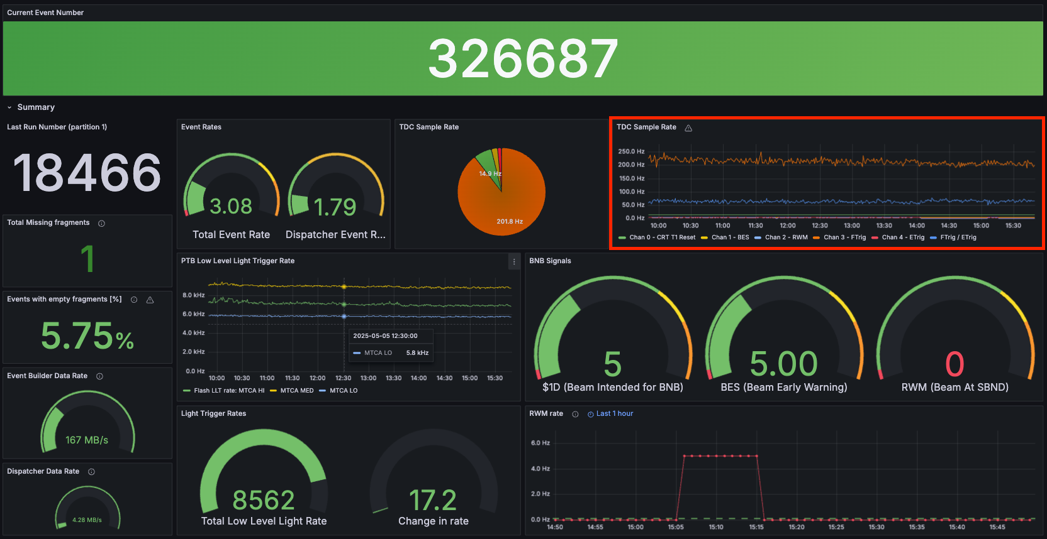
Task: Open three-dot menu on PTB Light Trigger panel
Action: point(514,262)
